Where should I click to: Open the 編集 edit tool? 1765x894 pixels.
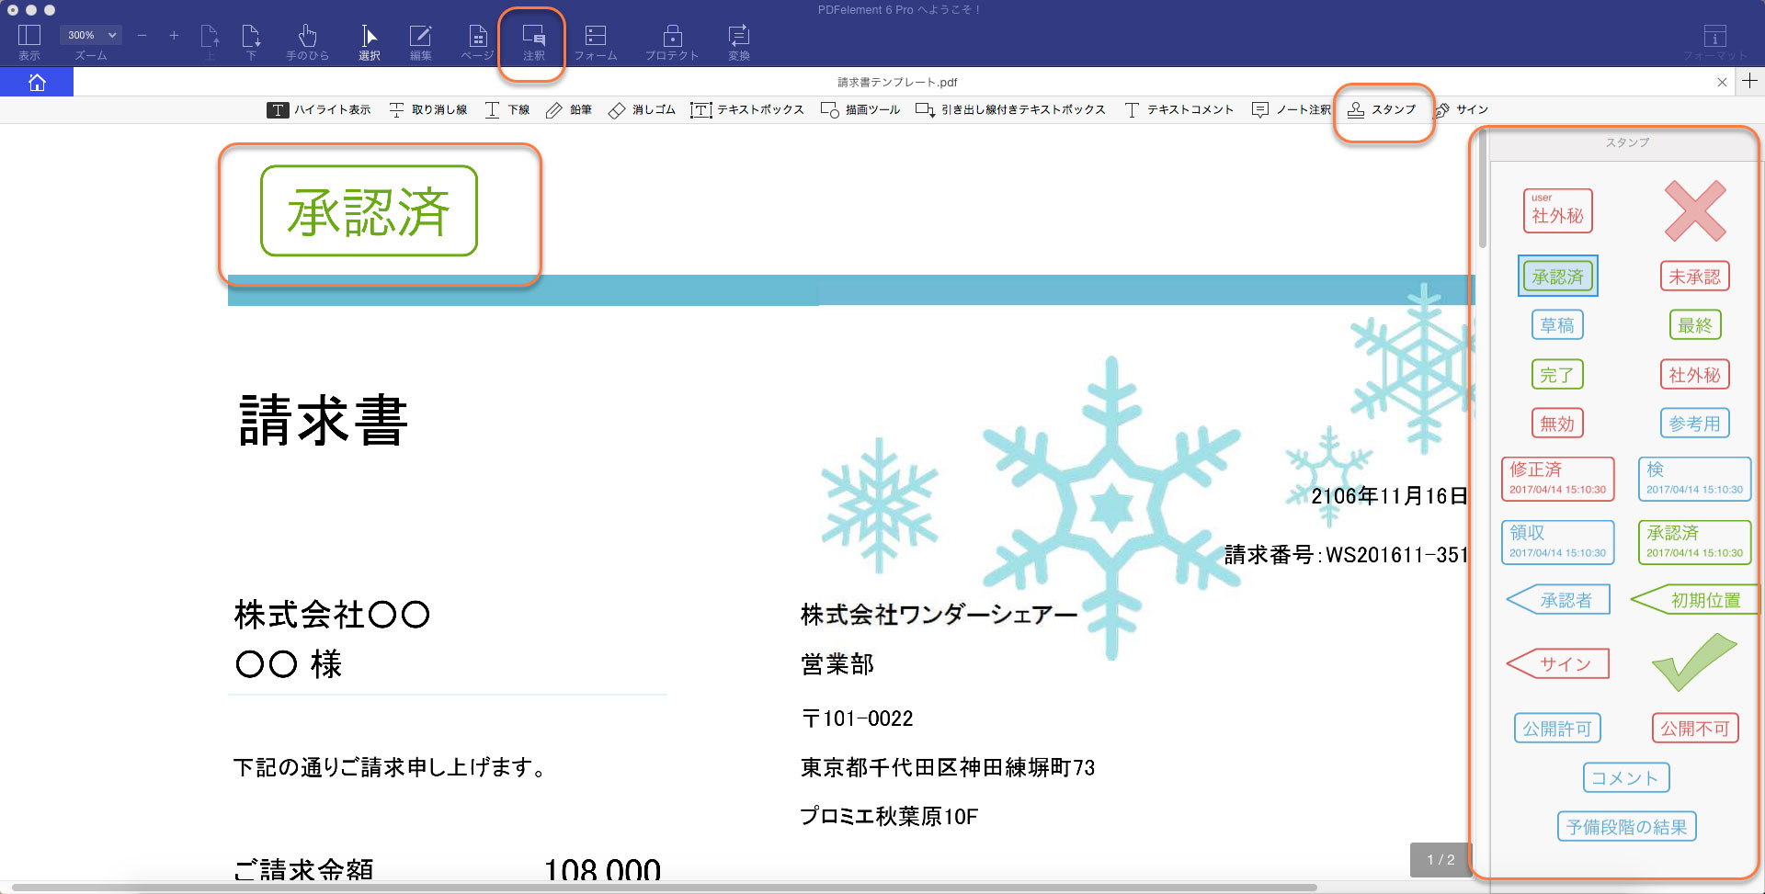421,42
